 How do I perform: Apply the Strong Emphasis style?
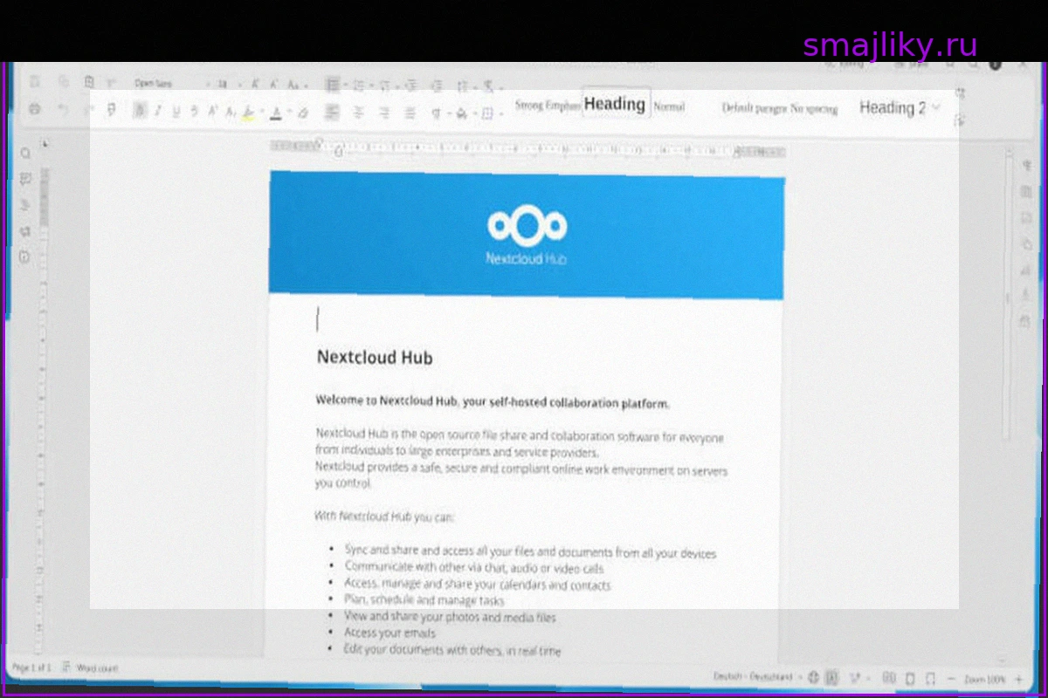point(548,106)
